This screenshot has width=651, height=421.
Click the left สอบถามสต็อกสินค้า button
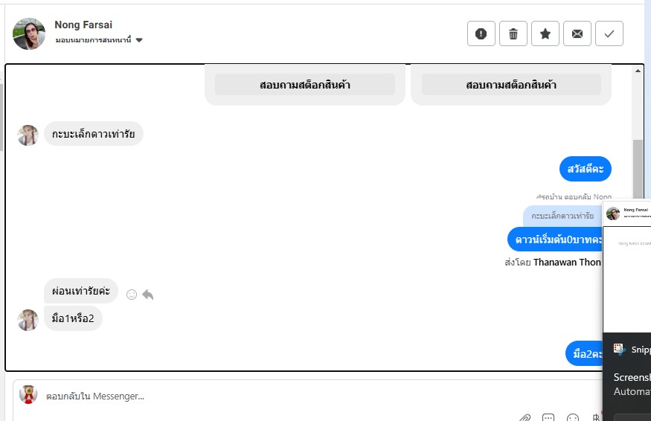point(305,85)
